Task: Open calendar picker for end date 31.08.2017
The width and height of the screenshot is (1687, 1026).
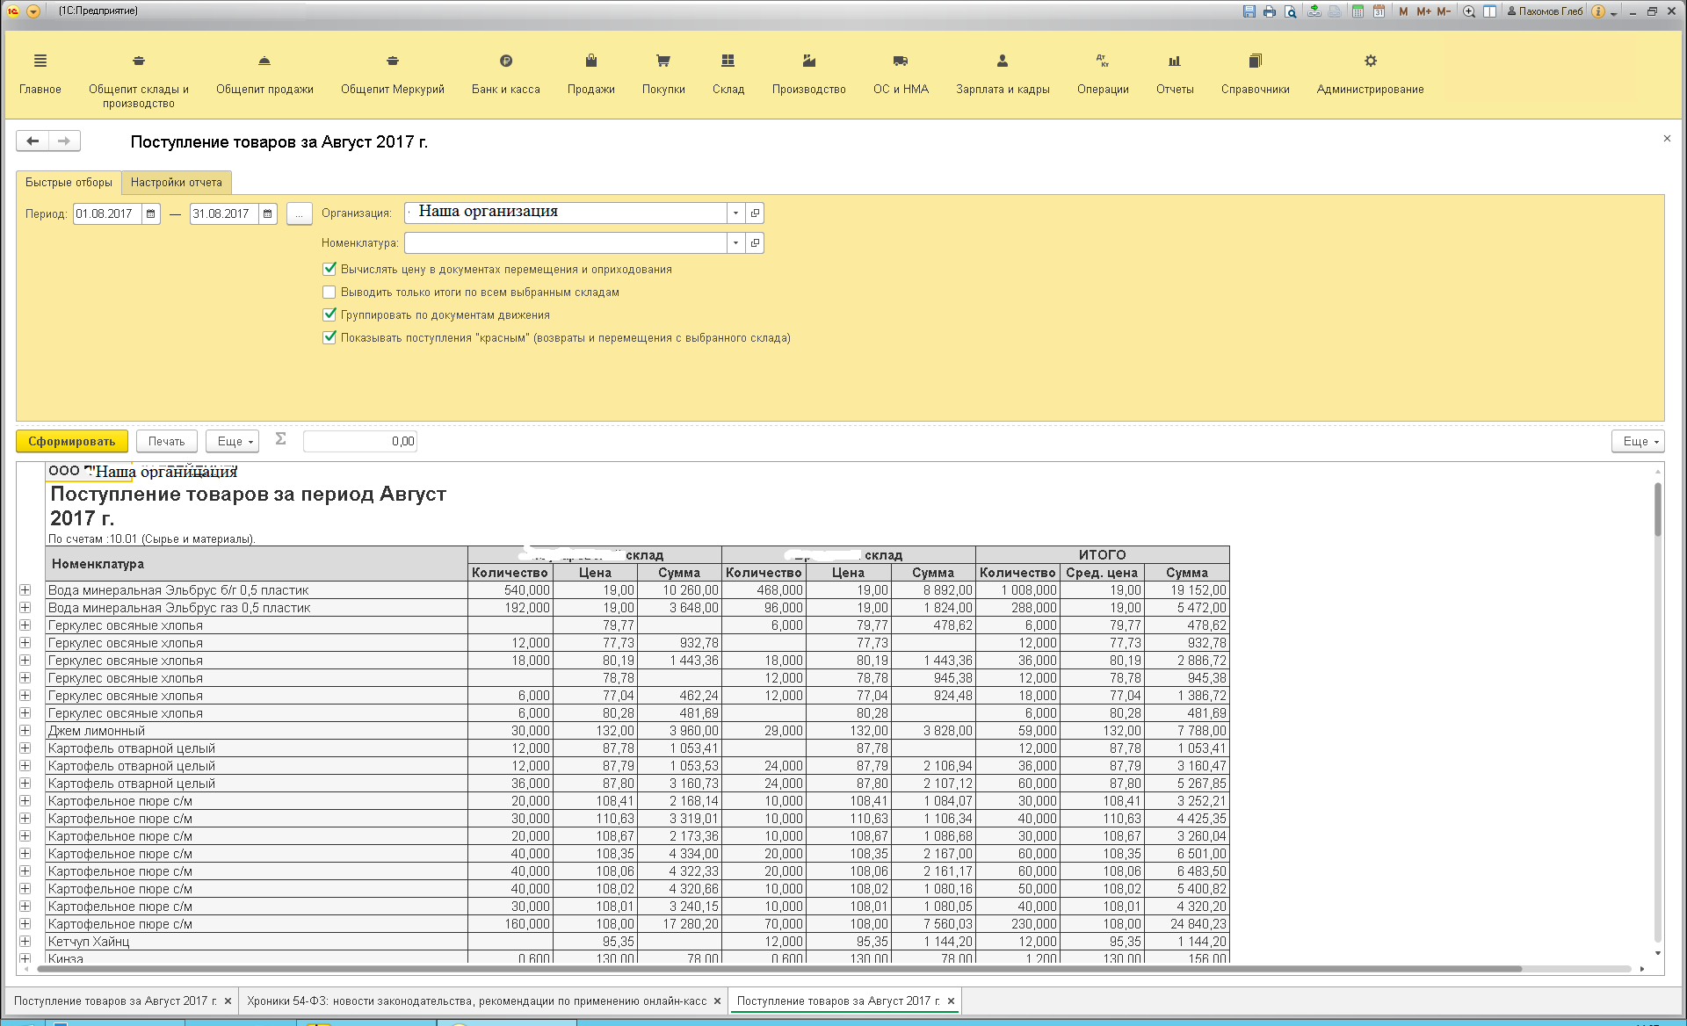Action: click(x=268, y=213)
